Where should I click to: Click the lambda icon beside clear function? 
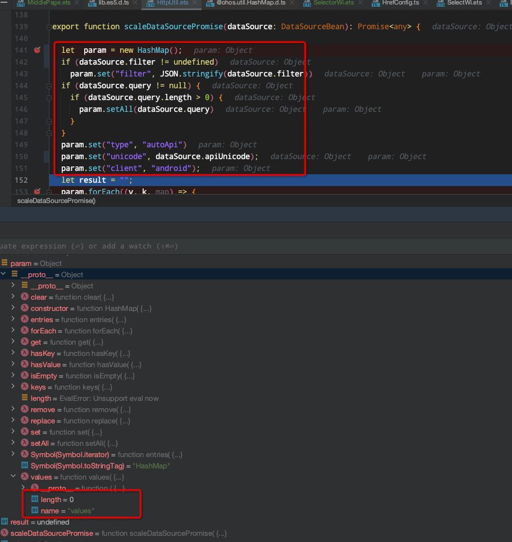coord(25,296)
